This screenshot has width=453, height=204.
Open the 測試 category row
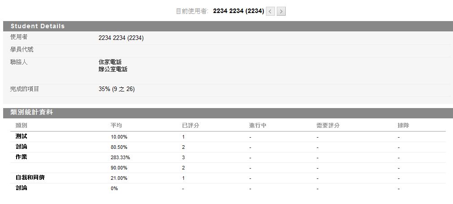point(22,136)
